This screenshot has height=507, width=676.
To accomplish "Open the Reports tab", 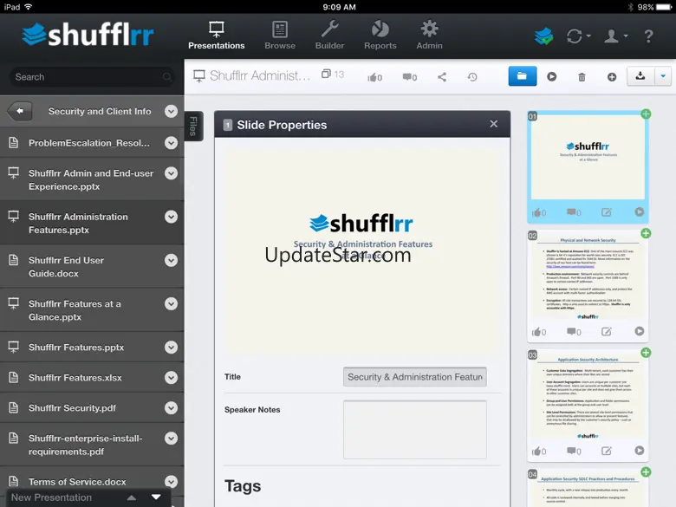I will 380,36.
